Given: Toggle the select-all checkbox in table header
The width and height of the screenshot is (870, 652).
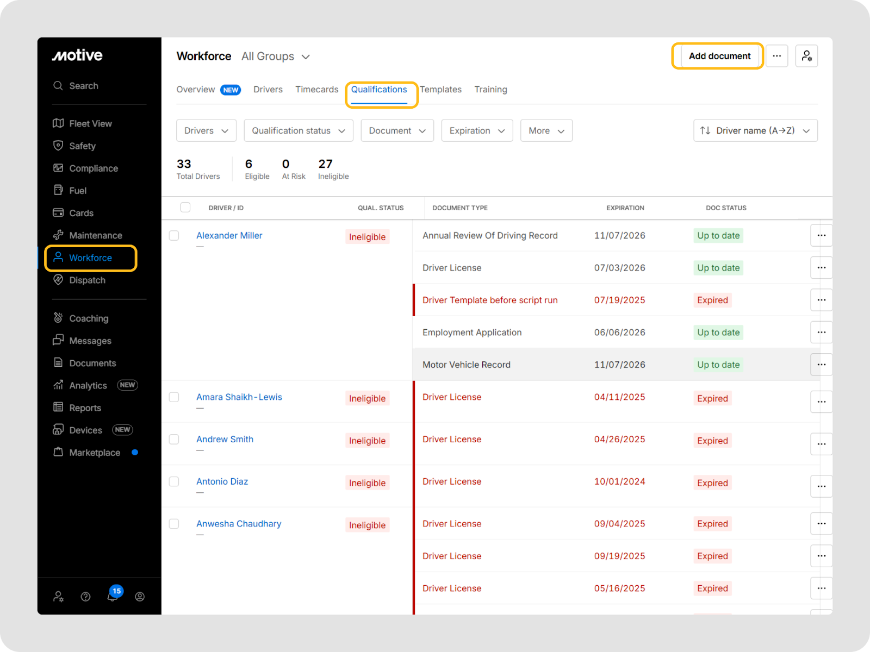Looking at the screenshot, I should [185, 208].
